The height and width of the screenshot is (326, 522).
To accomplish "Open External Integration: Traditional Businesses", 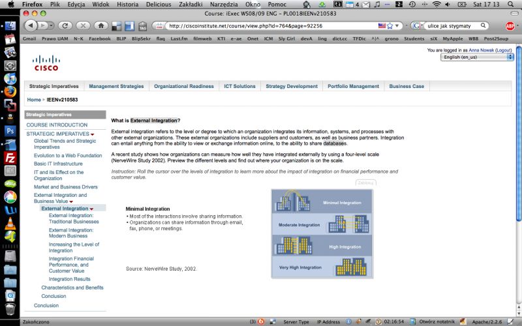I will coord(74,218).
